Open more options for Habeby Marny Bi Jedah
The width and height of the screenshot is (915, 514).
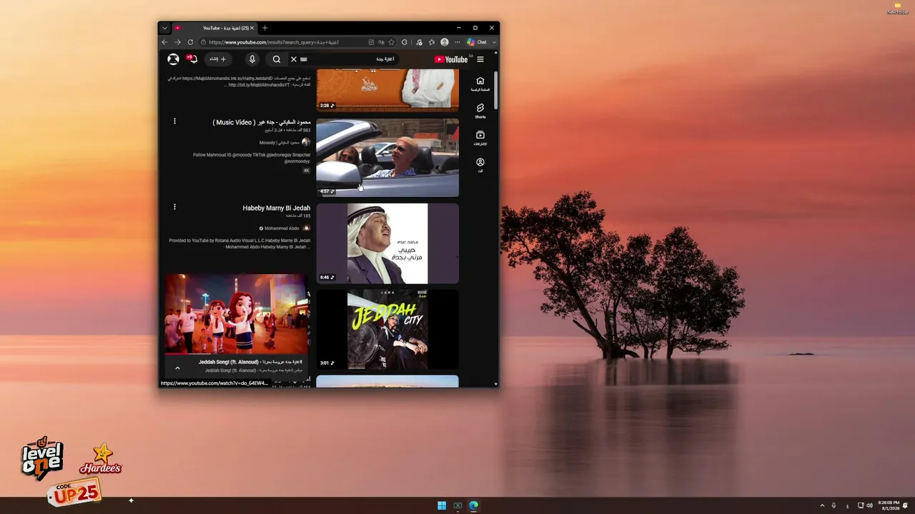174,207
